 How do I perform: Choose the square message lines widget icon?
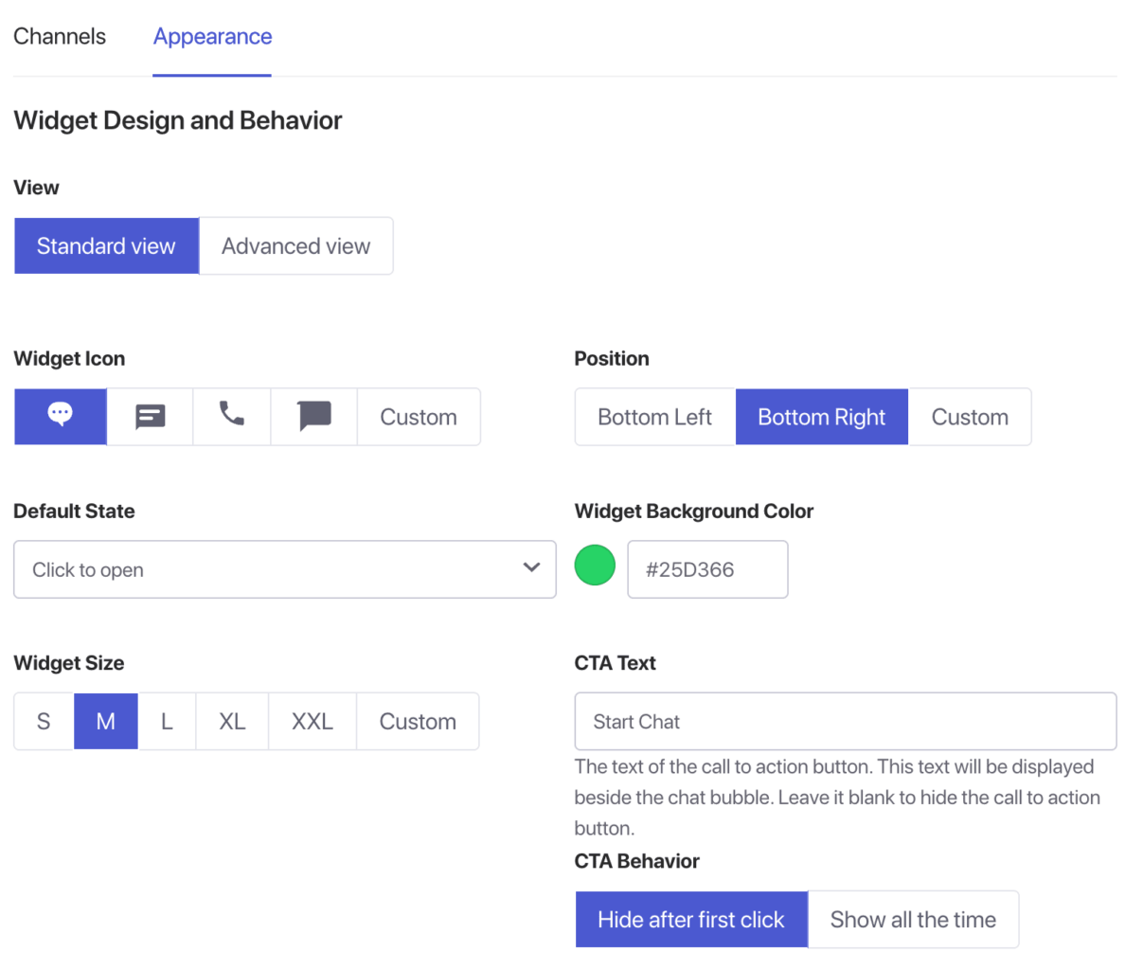coord(150,416)
